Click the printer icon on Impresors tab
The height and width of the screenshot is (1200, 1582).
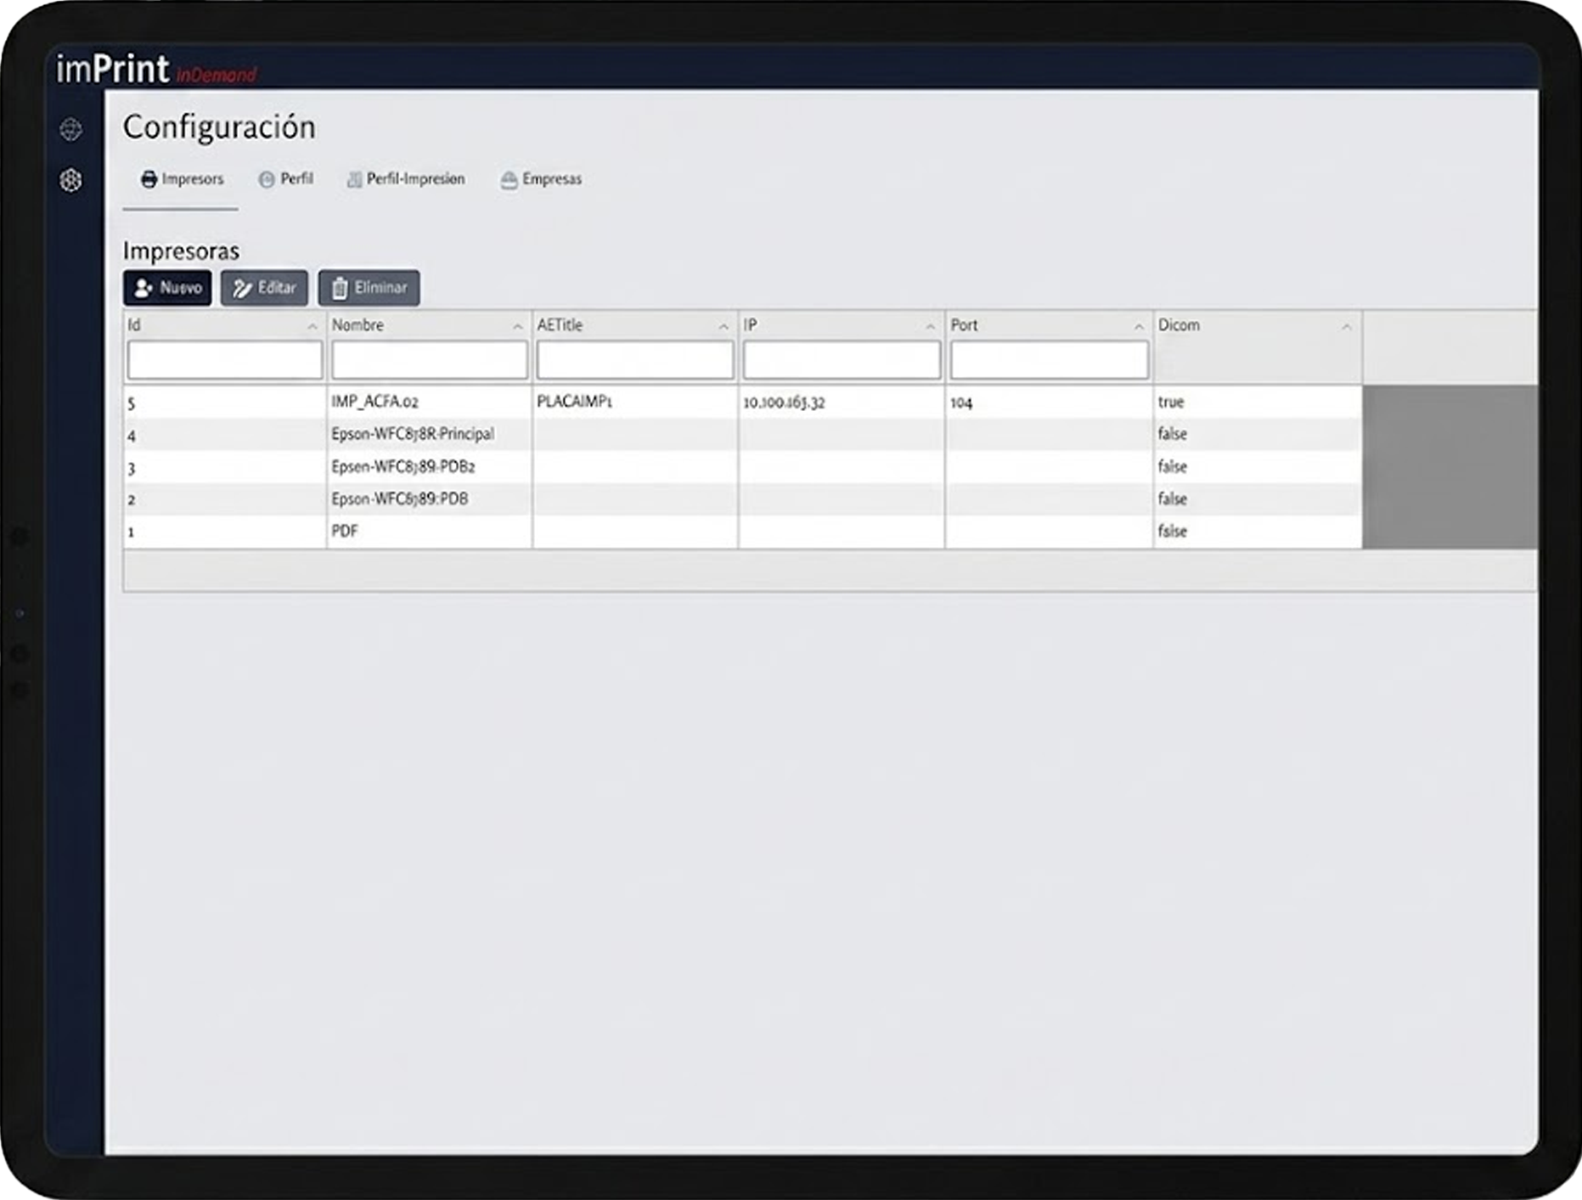click(x=149, y=179)
